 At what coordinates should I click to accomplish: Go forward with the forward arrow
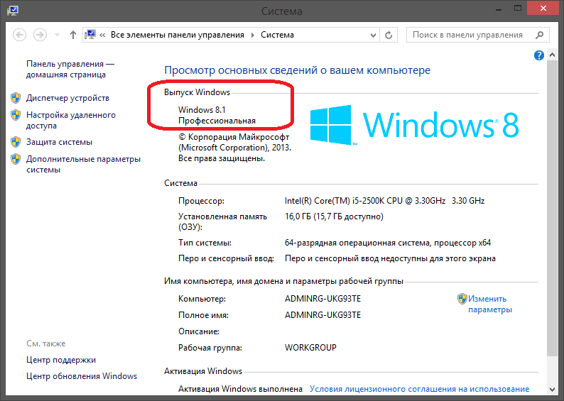coord(40,35)
